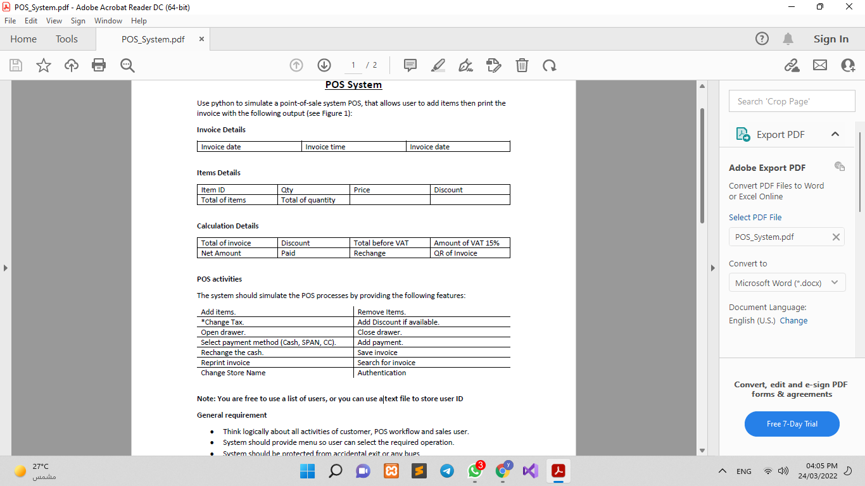Show hidden system tray icons
Image resolution: width=865 pixels, height=486 pixels.
coord(722,471)
